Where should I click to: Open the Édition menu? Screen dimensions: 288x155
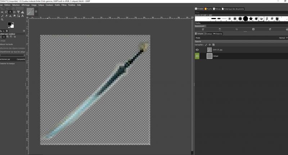tap(7, 5)
